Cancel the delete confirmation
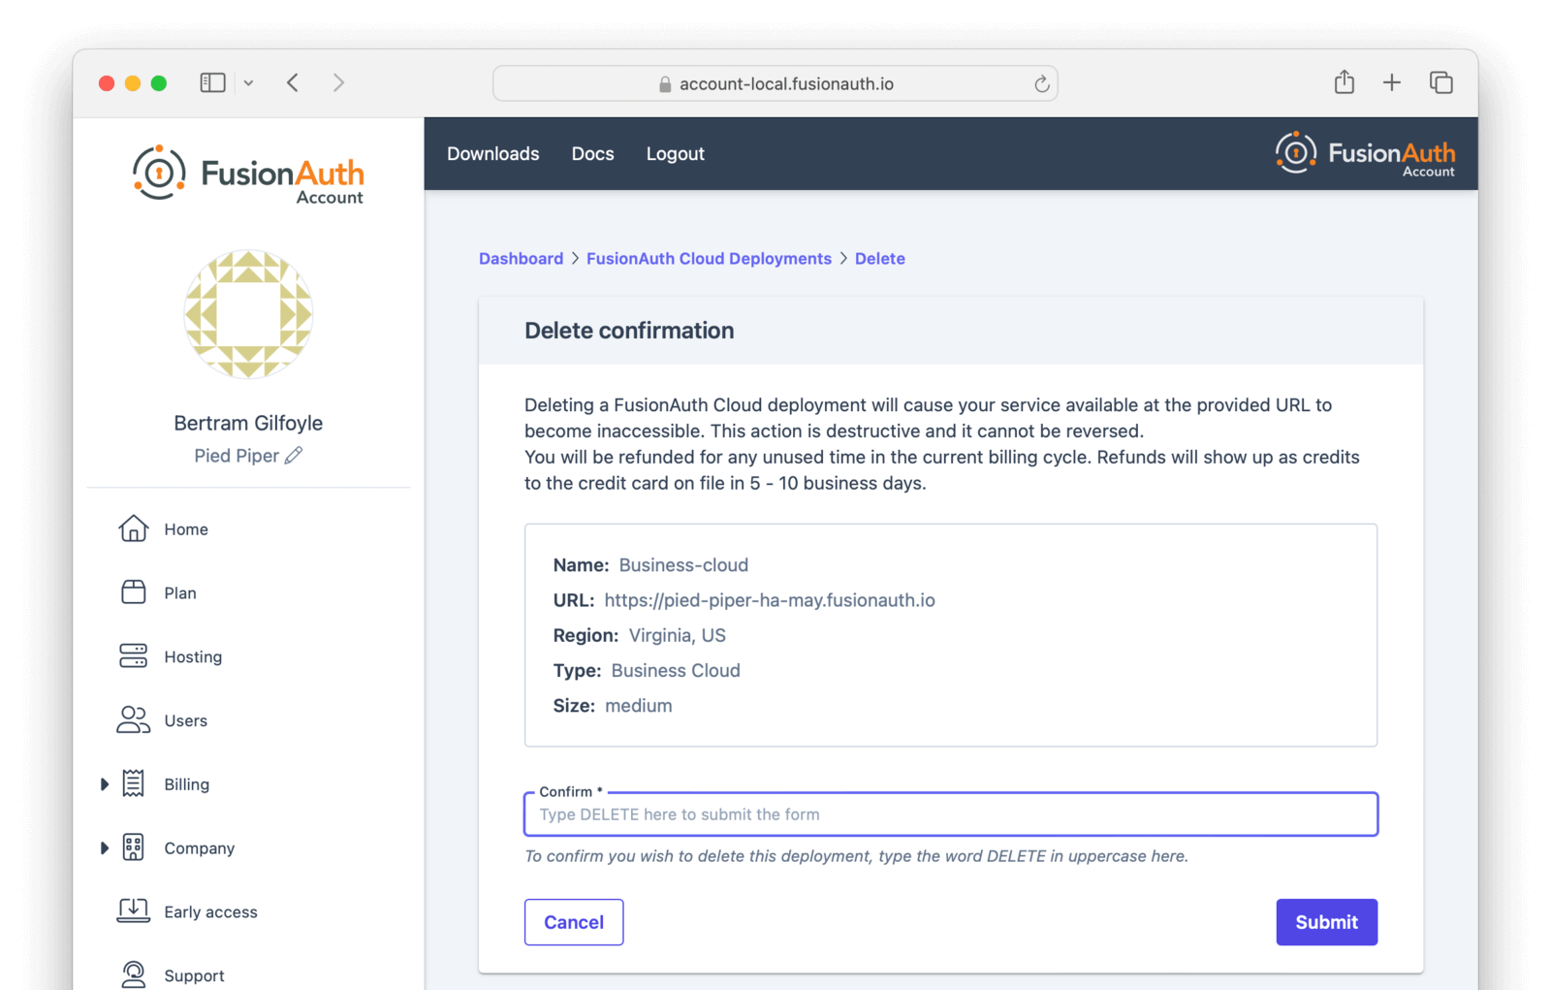Viewport: 1551px width, 990px height. (574, 922)
